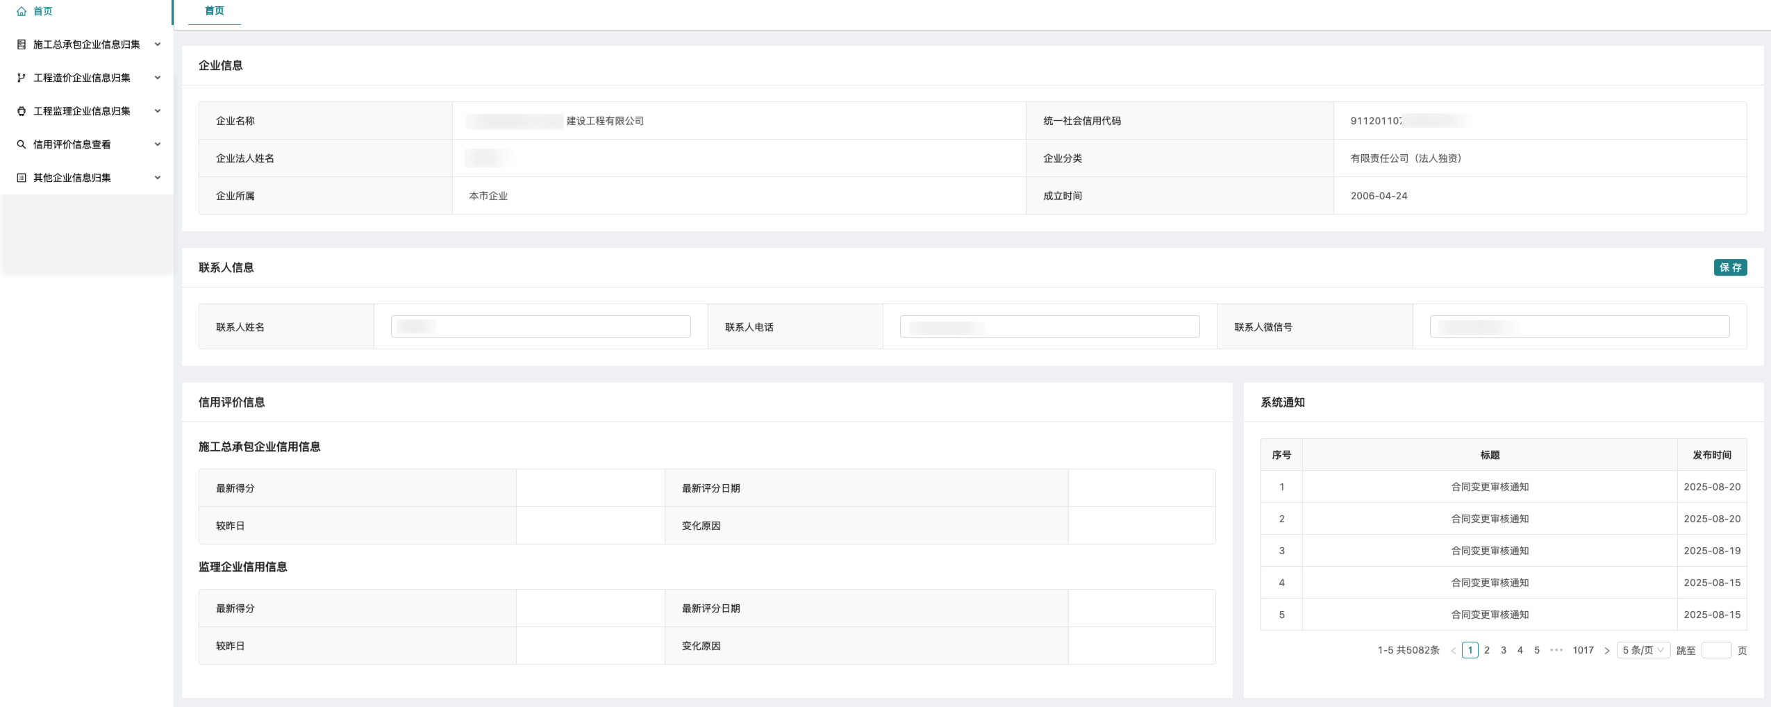This screenshot has height=707, width=1771.
Task: Click the home icon in sidebar
Action: click(x=22, y=11)
